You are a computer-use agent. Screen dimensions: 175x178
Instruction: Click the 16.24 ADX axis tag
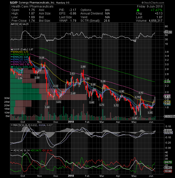(168, 168)
